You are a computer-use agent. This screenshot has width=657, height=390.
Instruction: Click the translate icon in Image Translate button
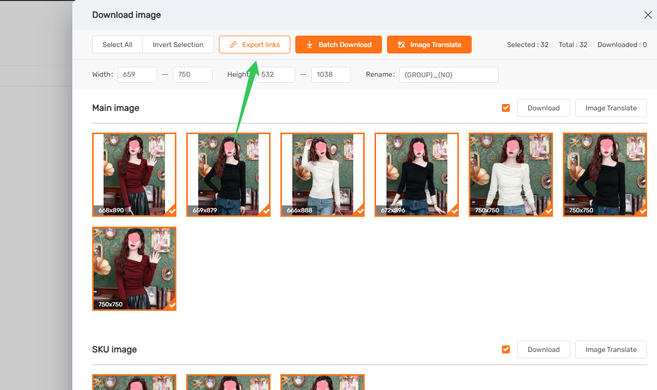tap(401, 45)
